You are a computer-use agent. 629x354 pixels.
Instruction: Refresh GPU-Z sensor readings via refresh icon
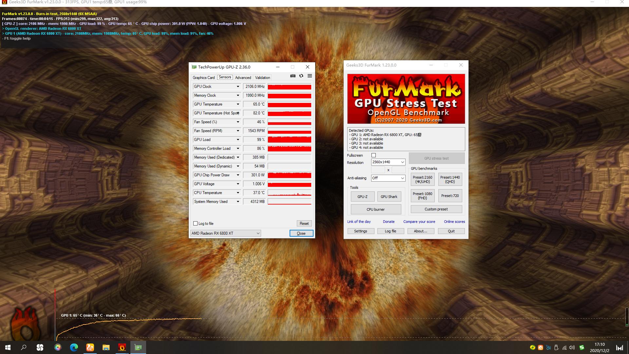[301, 76]
